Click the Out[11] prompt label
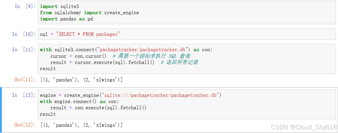The height and width of the screenshot is (133, 338). click(x=25, y=80)
